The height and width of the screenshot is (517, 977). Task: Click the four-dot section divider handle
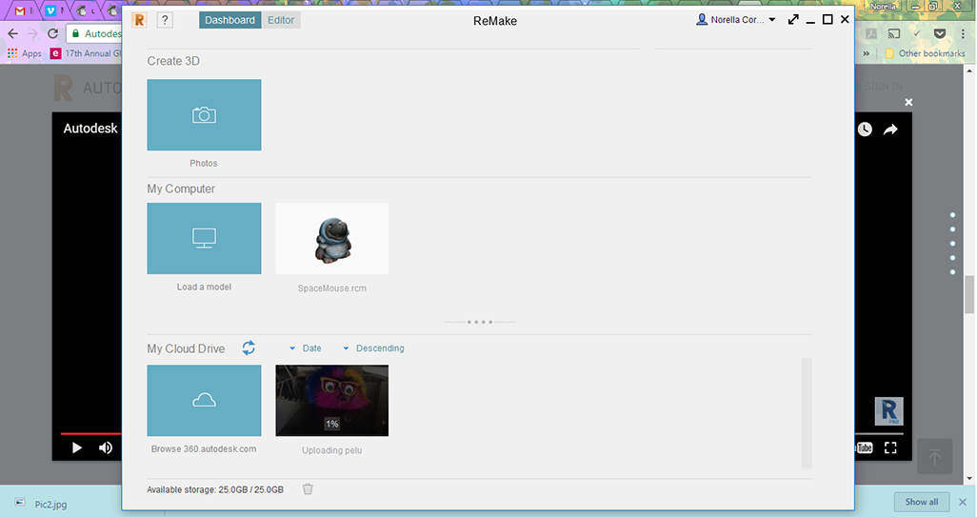coord(480,322)
